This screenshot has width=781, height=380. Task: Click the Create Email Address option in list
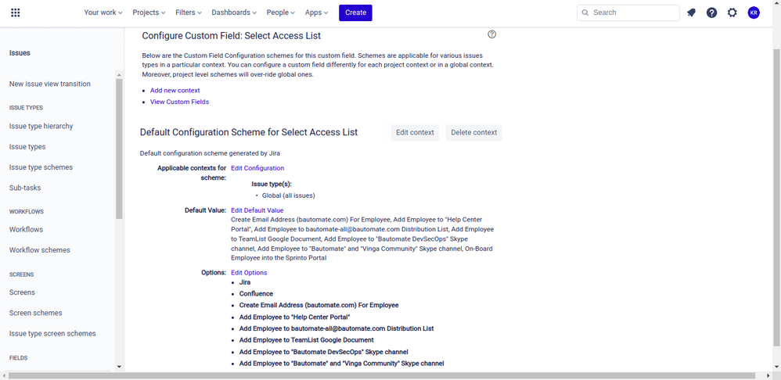[319, 305]
